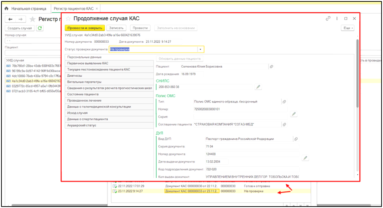The width and height of the screenshot is (383, 208).
Task: Open the three-dot options menu in dialog header
Action: pos(337,18)
